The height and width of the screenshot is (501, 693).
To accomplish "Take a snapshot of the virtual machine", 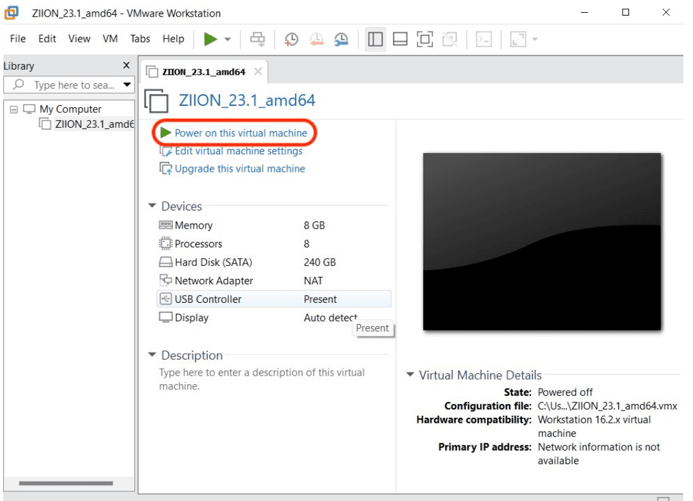I will pos(292,39).
